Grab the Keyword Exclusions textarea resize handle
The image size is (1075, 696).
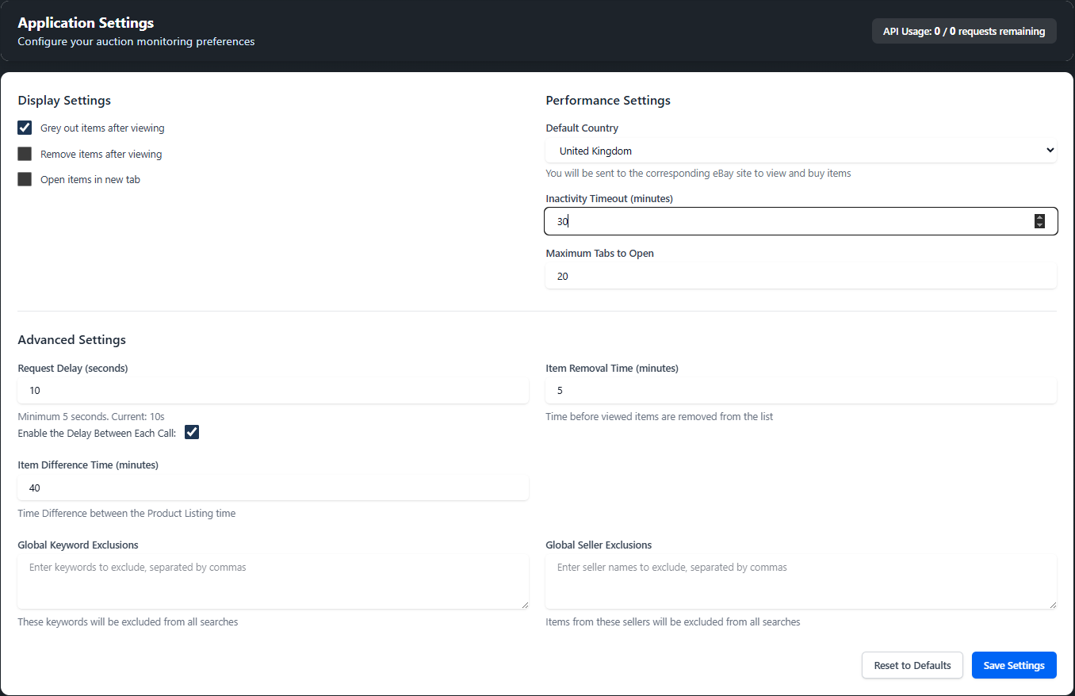[525, 605]
